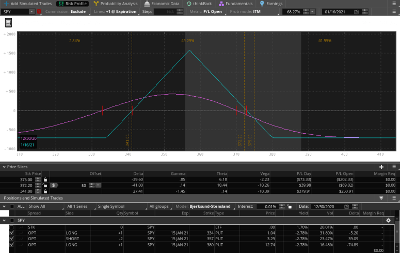
Task: Switch to the Probability Analysis tab
Action: pyautogui.click(x=115, y=4)
